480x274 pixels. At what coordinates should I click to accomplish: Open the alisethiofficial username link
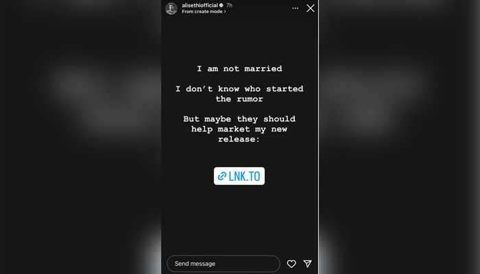click(x=200, y=5)
